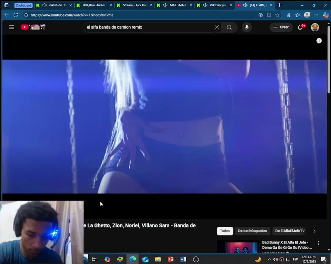
Task: Show more filter chips with right chevron
Action: click(315, 231)
